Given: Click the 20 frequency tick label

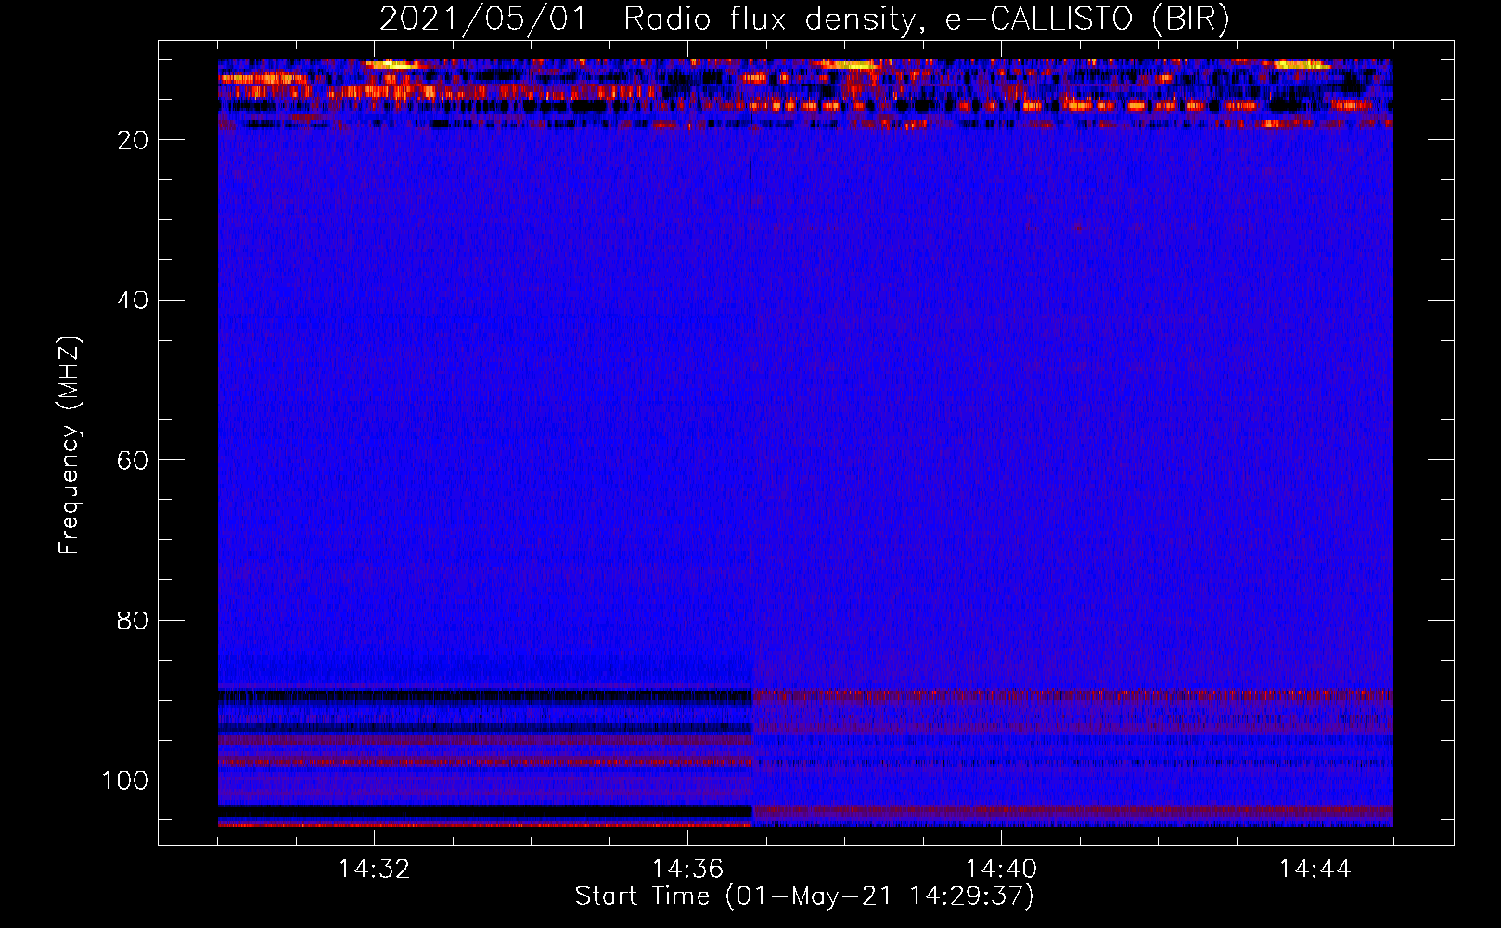Looking at the screenshot, I should click(134, 140).
